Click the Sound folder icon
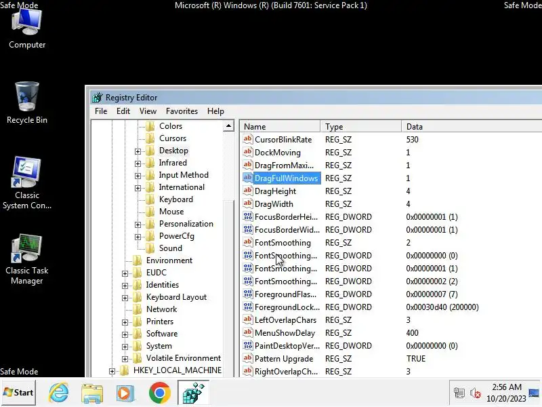This screenshot has width=542, height=407. coord(150,248)
